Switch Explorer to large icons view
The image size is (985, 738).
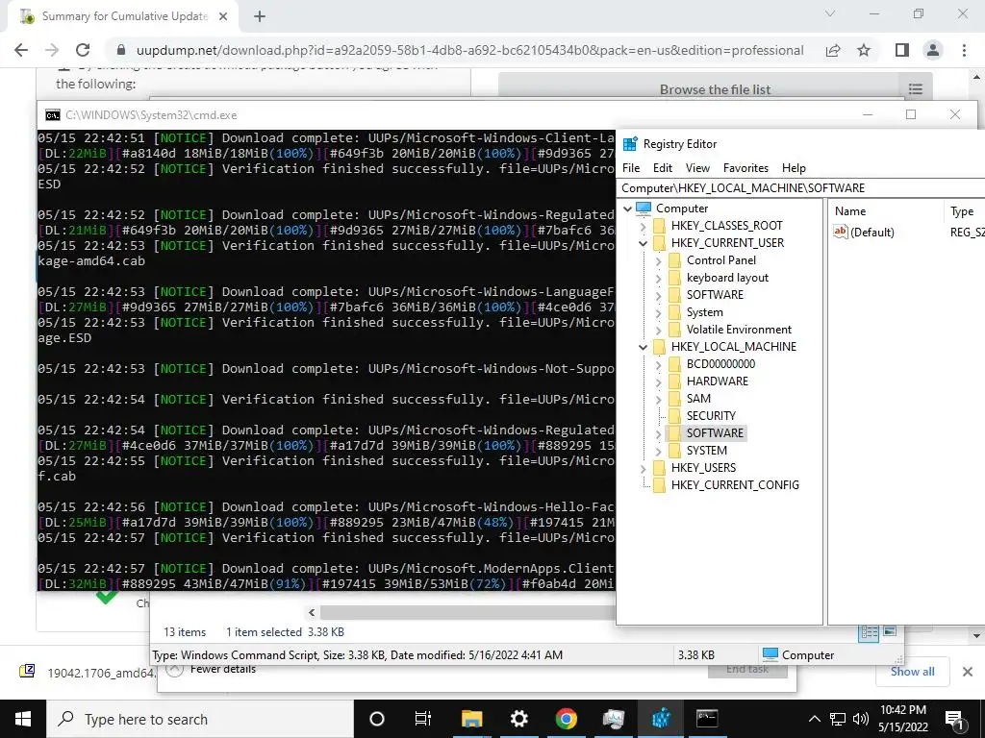pyautogui.click(x=890, y=631)
